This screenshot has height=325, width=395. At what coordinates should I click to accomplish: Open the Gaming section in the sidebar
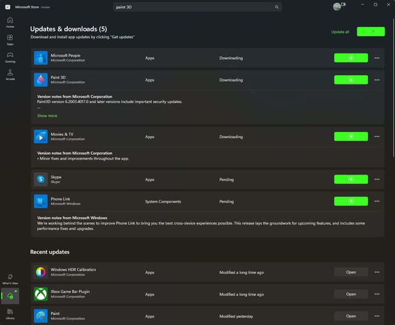[x=10, y=57]
